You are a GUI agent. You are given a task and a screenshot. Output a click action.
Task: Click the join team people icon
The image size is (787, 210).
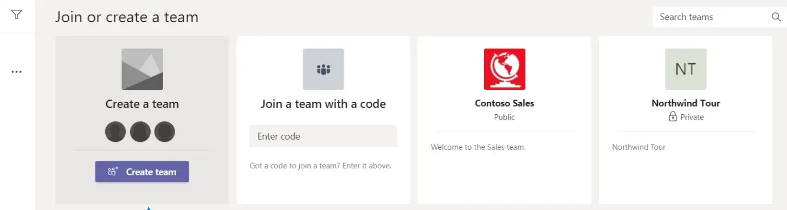coord(324,69)
